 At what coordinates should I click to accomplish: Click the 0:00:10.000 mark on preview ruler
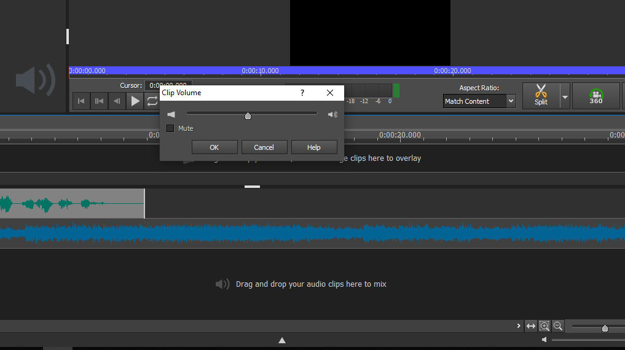[261, 71]
